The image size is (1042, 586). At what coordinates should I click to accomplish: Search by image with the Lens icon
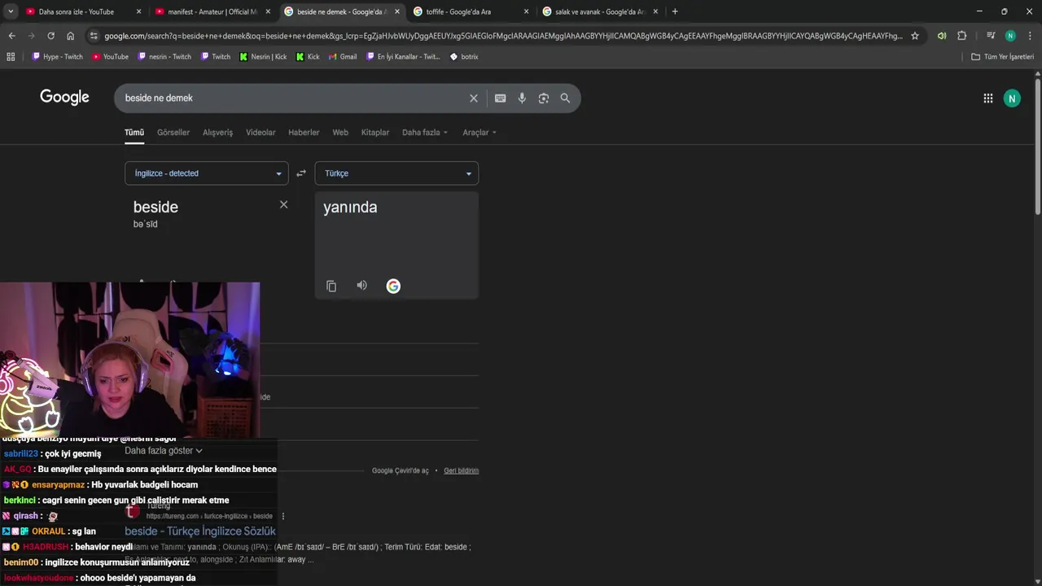pos(544,98)
